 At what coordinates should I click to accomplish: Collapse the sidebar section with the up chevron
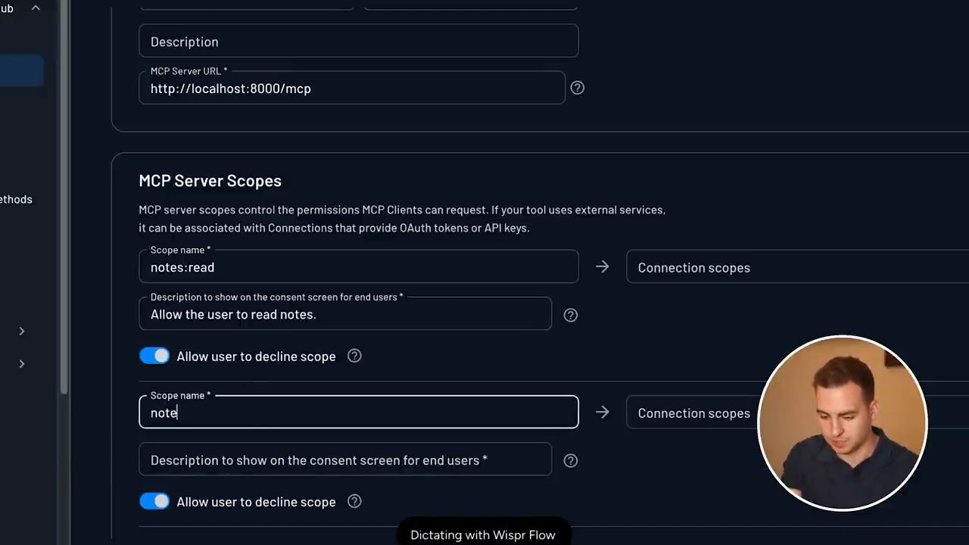click(36, 8)
